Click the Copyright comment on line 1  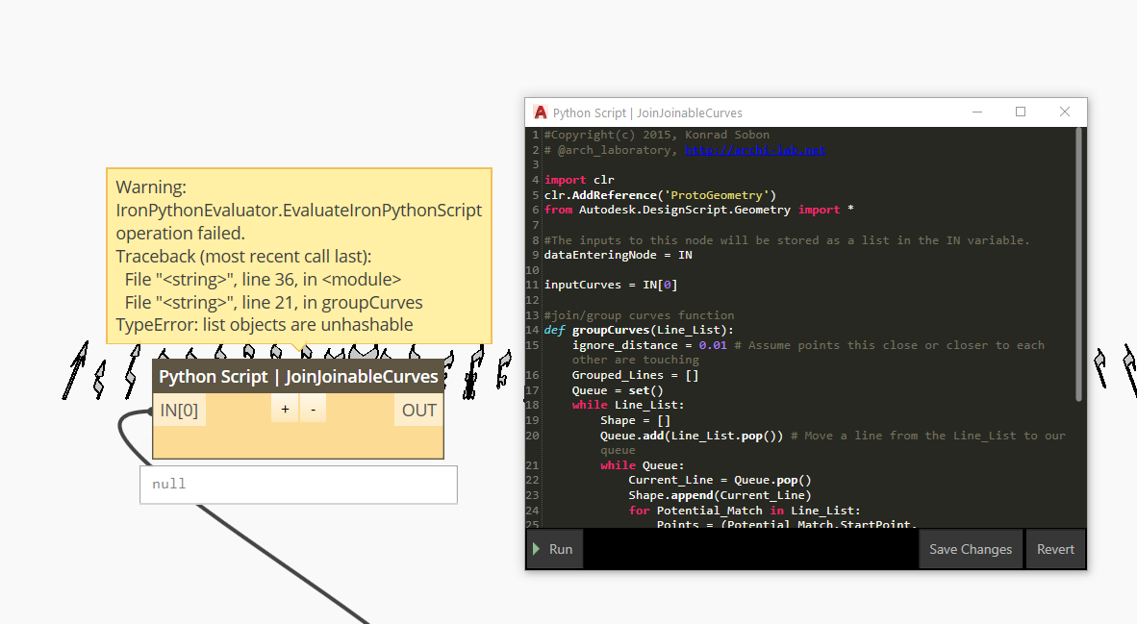pos(657,135)
